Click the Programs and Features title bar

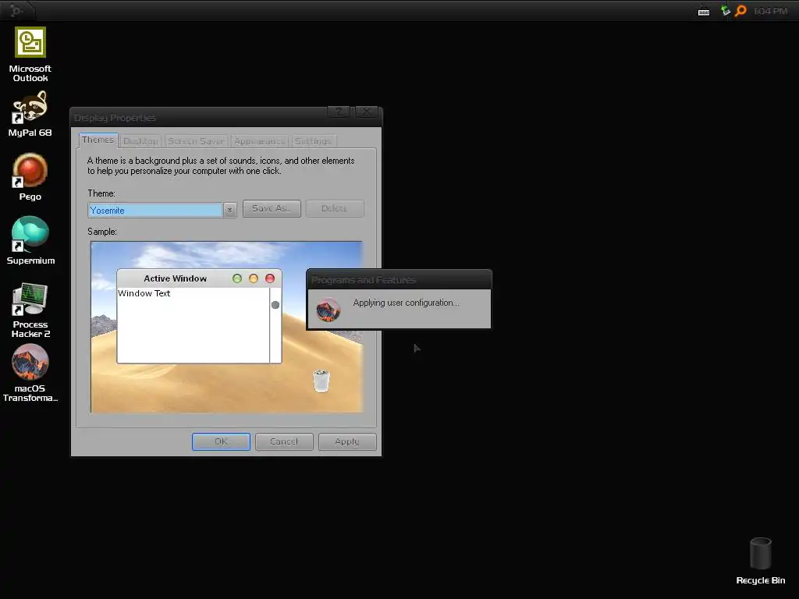[399, 280]
